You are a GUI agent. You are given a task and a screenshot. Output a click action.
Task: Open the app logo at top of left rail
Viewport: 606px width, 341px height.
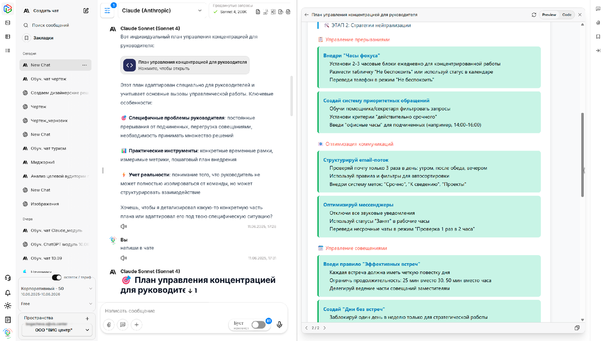click(8, 10)
